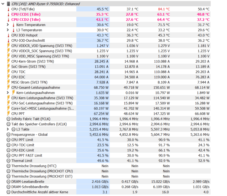Click the 110.088 A CPU TDC maximum
227x196 pixels.
pyautogui.click(x=162, y=72)
